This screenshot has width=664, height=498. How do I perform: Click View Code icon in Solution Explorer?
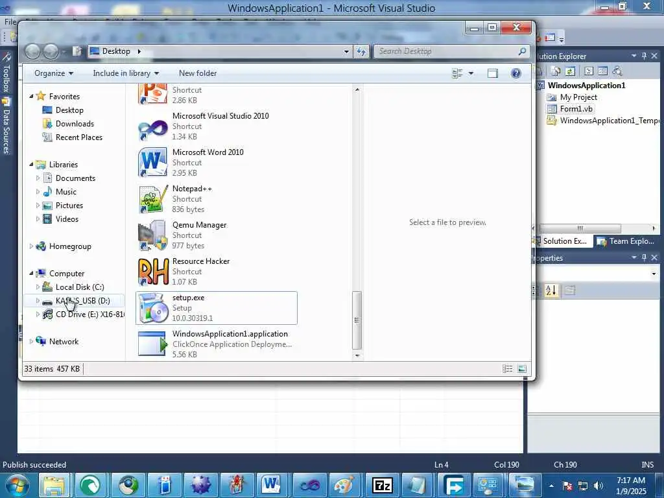(x=589, y=71)
